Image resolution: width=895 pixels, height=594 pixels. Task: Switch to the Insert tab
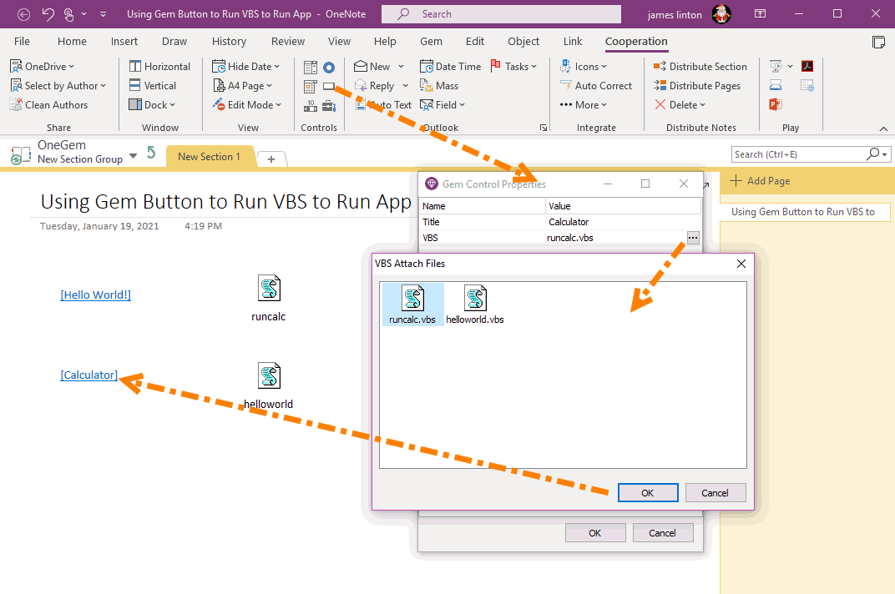tap(124, 42)
